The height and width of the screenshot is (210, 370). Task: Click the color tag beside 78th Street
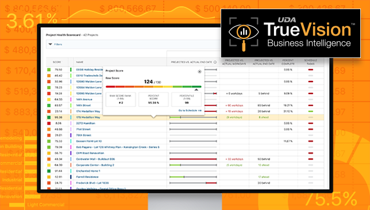click(71, 135)
